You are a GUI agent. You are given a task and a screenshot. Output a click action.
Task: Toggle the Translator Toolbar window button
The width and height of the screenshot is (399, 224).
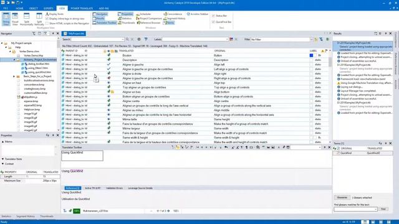coord(105,22)
